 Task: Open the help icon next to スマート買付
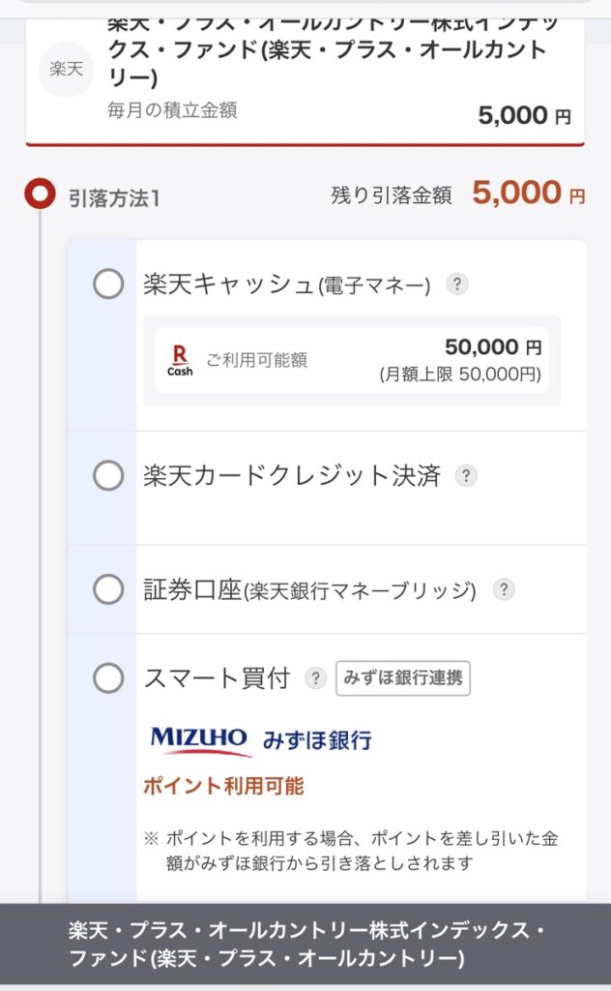click(x=315, y=678)
